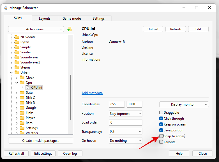Click the Ryzen folder icon
The width and height of the screenshot is (219, 162).
coord(17,42)
